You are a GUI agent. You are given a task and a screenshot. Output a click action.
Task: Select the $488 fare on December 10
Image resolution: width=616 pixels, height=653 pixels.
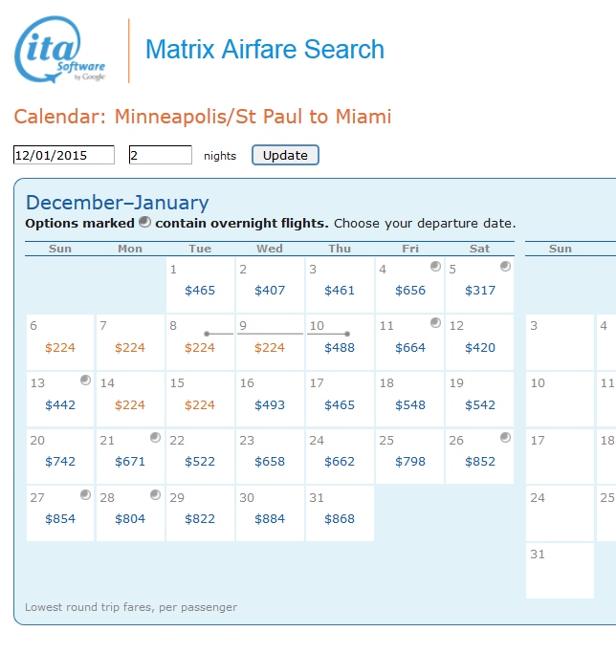coord(340,348)
